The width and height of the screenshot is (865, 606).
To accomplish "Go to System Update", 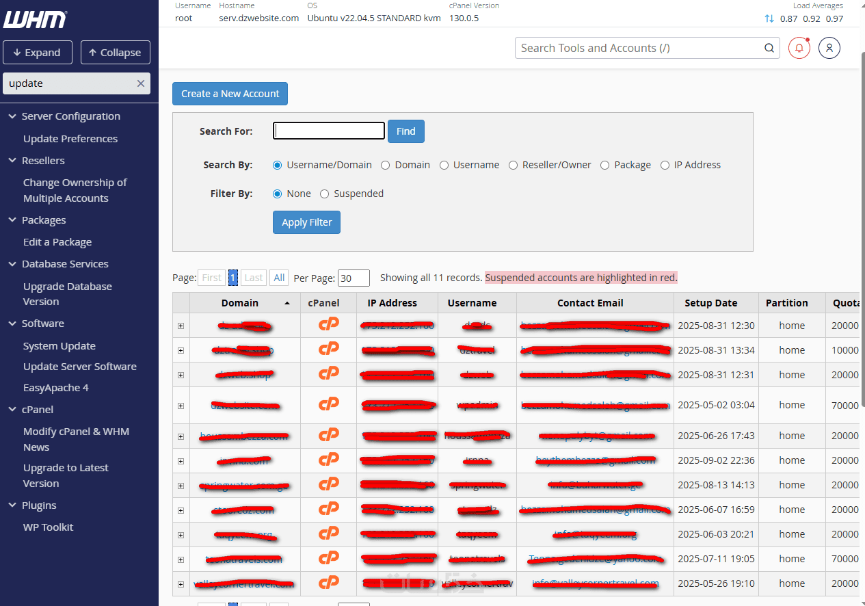I will [x=59, y=346].
